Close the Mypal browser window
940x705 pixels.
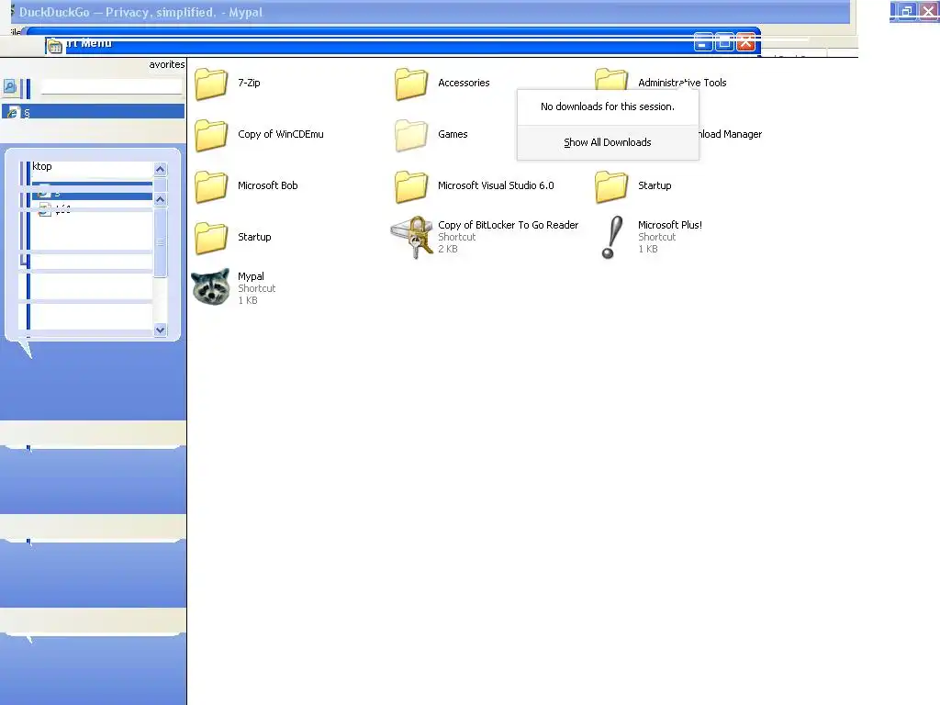928,11
